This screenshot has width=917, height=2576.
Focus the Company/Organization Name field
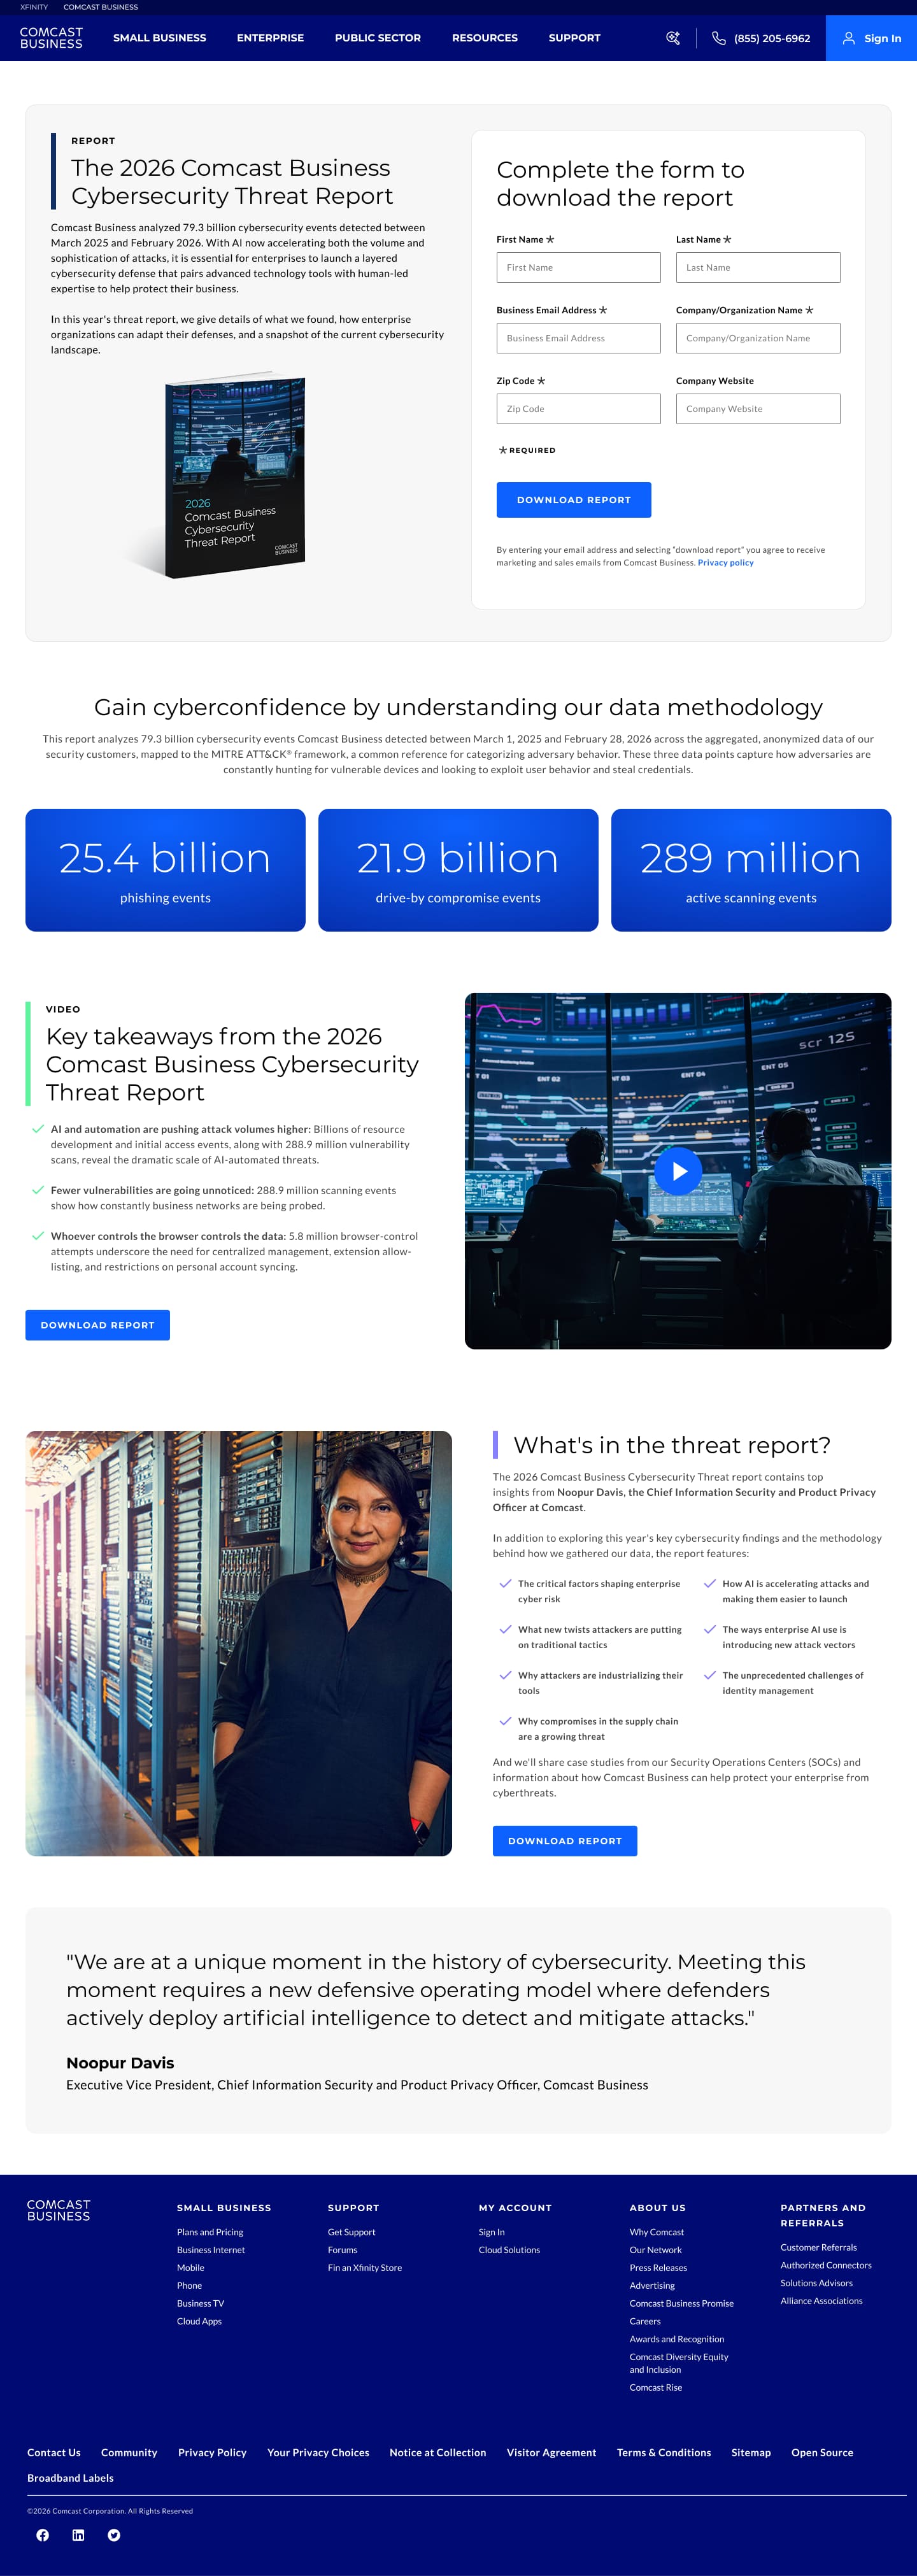pos(758,338)
